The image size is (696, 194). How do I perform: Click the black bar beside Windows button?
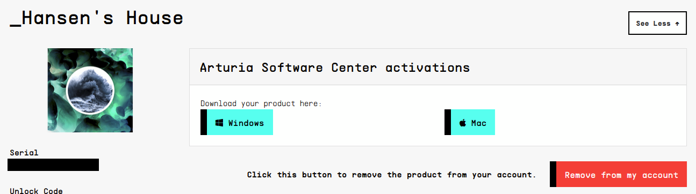coord(204,122)
